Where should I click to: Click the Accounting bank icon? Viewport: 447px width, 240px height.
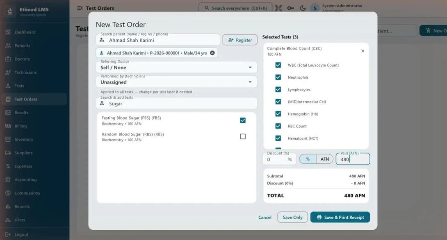coord(8,179)
